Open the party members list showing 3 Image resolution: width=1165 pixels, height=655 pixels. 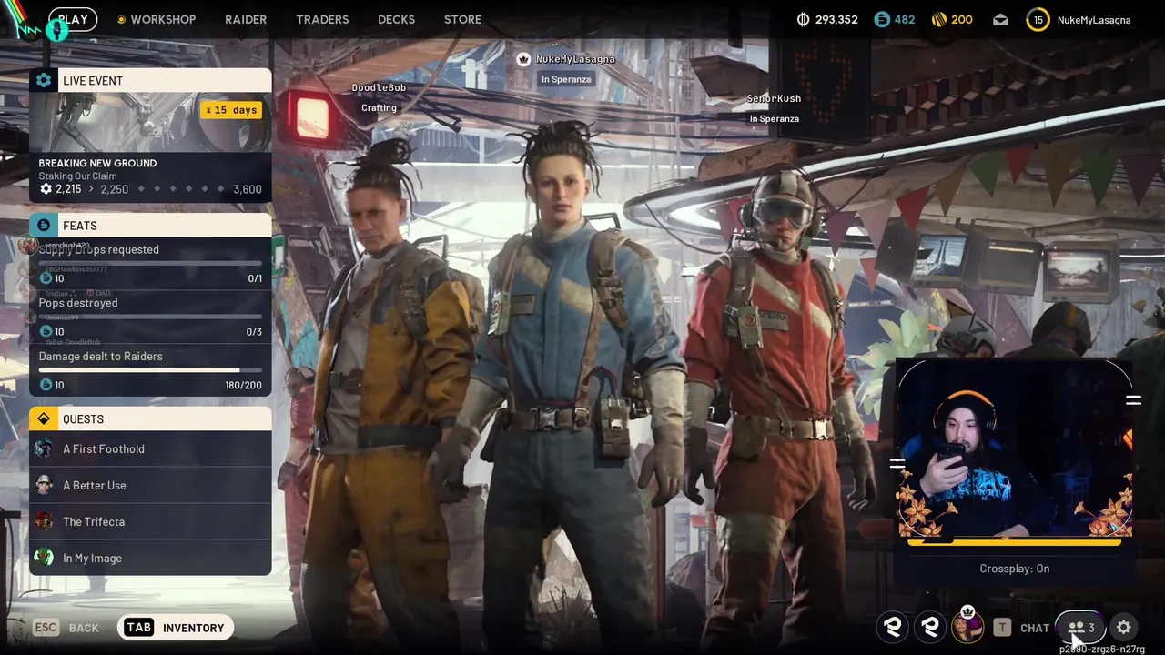pos(1081,628)
